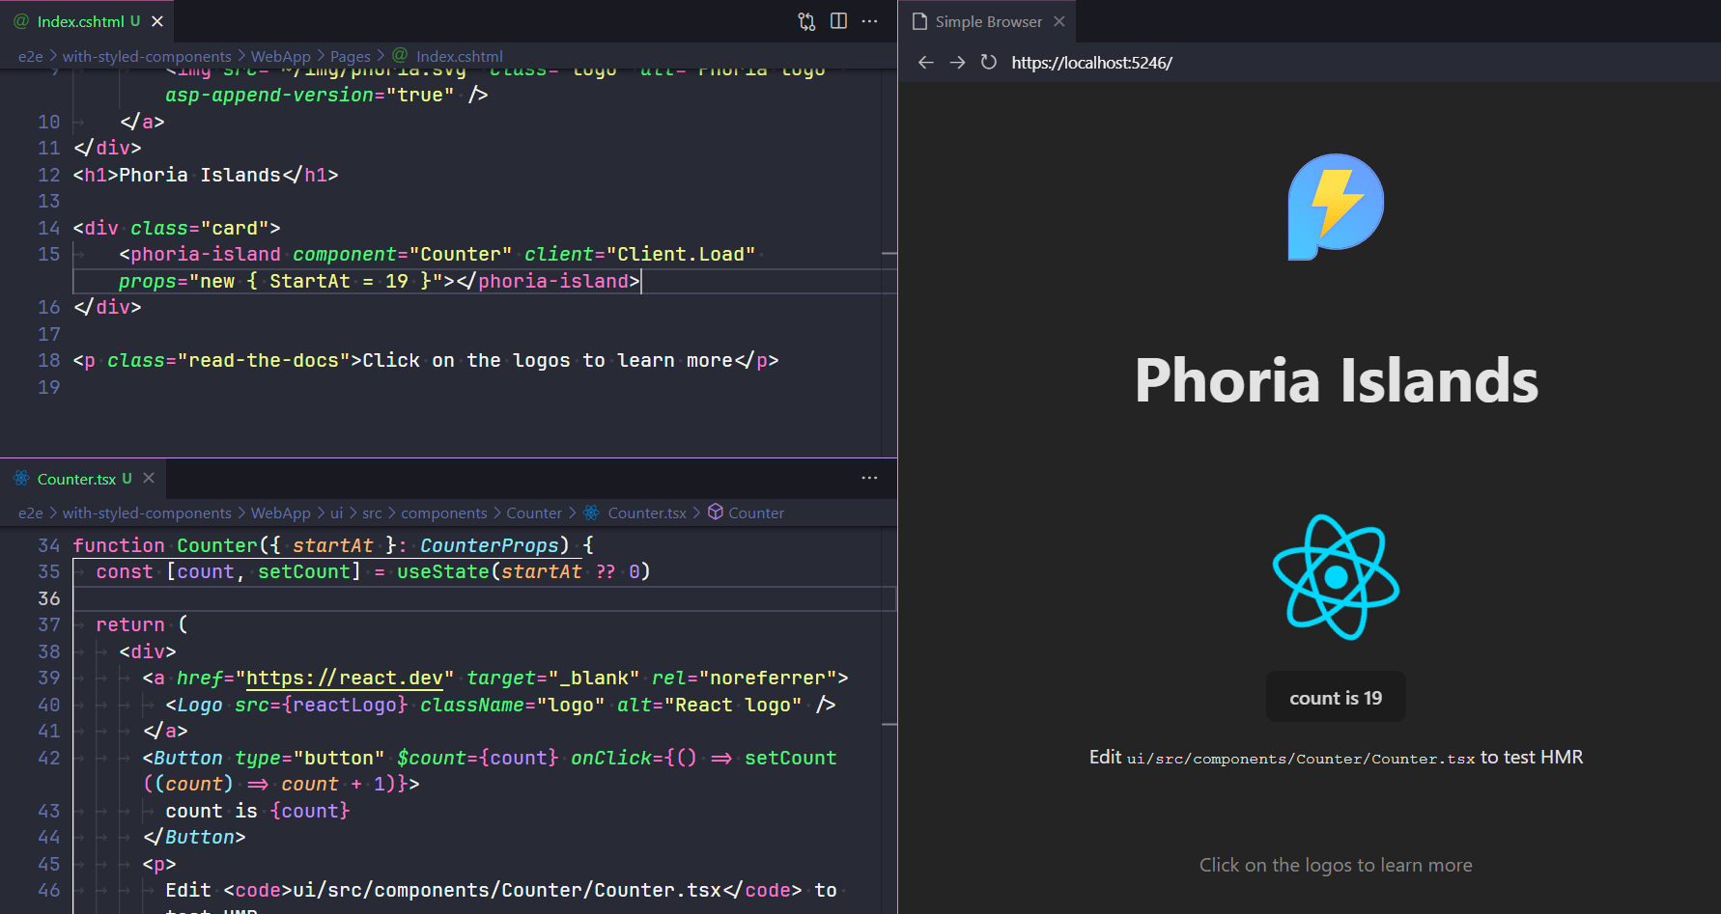Click the 'count is 19' button

coord(1336,697)
